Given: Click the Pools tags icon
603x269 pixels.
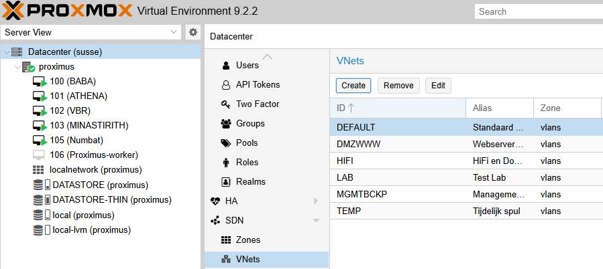Looking at the screenshot, I should point(226,143).
